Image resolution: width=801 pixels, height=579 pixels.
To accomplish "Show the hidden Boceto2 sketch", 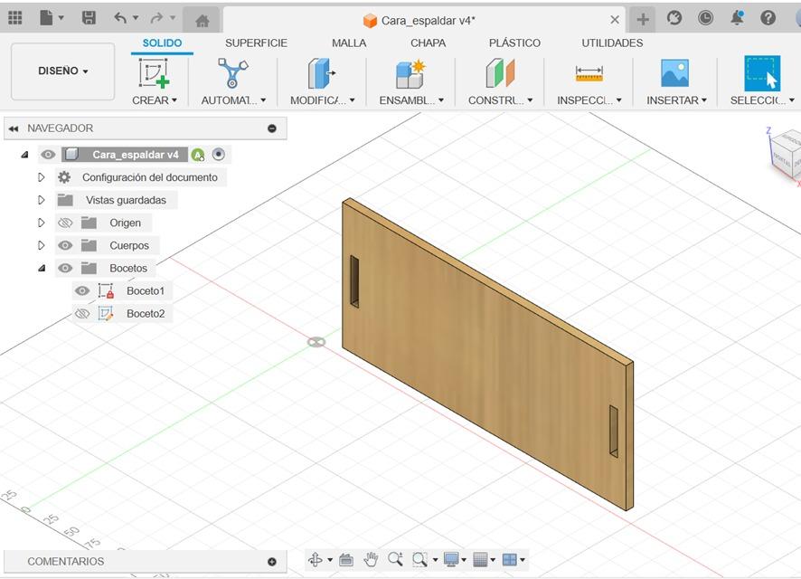I will coord(82,313).
